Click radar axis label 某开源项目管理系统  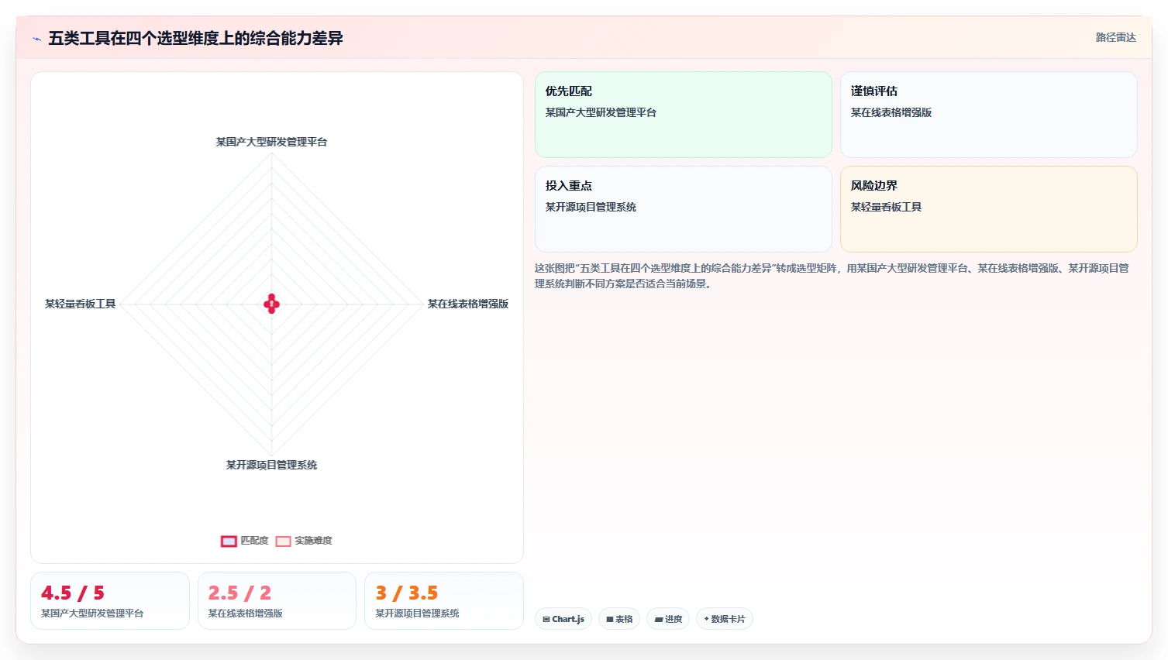point(271,465)
